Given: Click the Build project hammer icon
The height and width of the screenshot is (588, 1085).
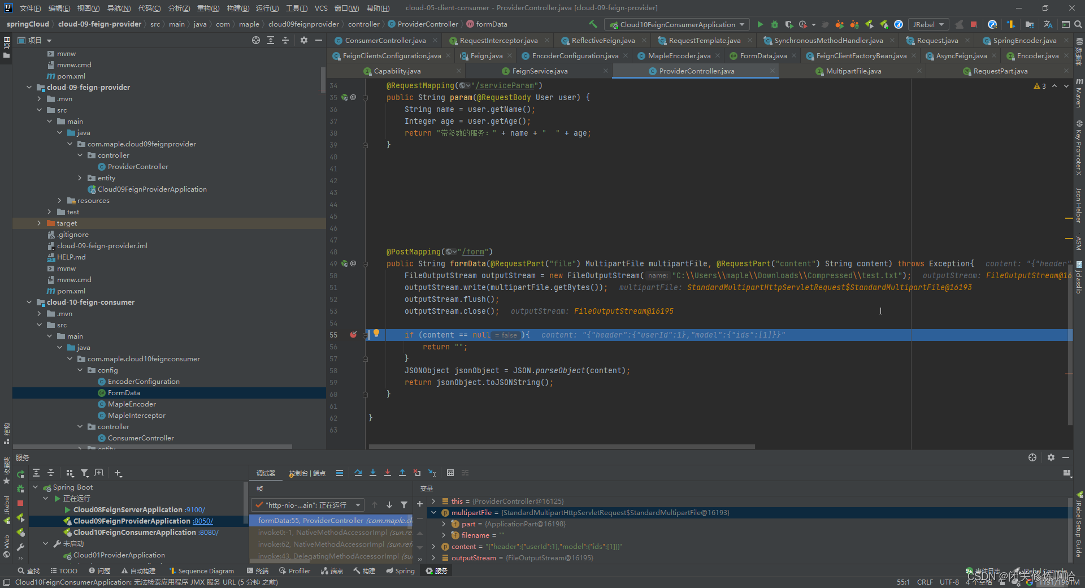Looking at the screenshot, I should click(593, 24).
